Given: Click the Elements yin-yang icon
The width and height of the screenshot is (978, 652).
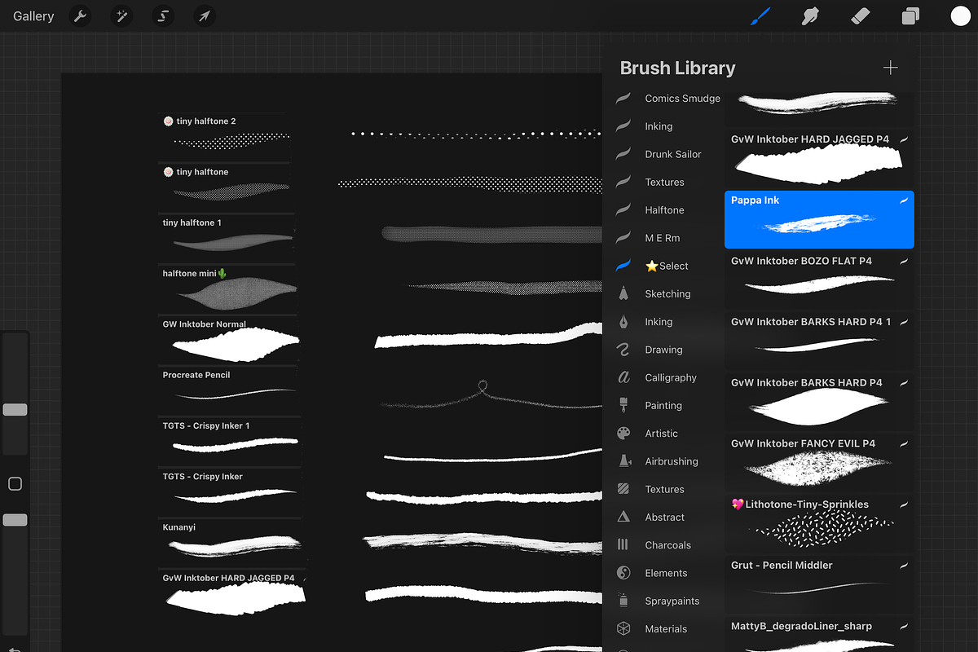Looking at the screenshot, I should point(623,573).
